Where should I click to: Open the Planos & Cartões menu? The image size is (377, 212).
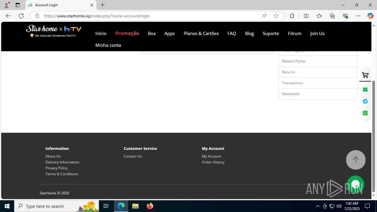[201, 34]
